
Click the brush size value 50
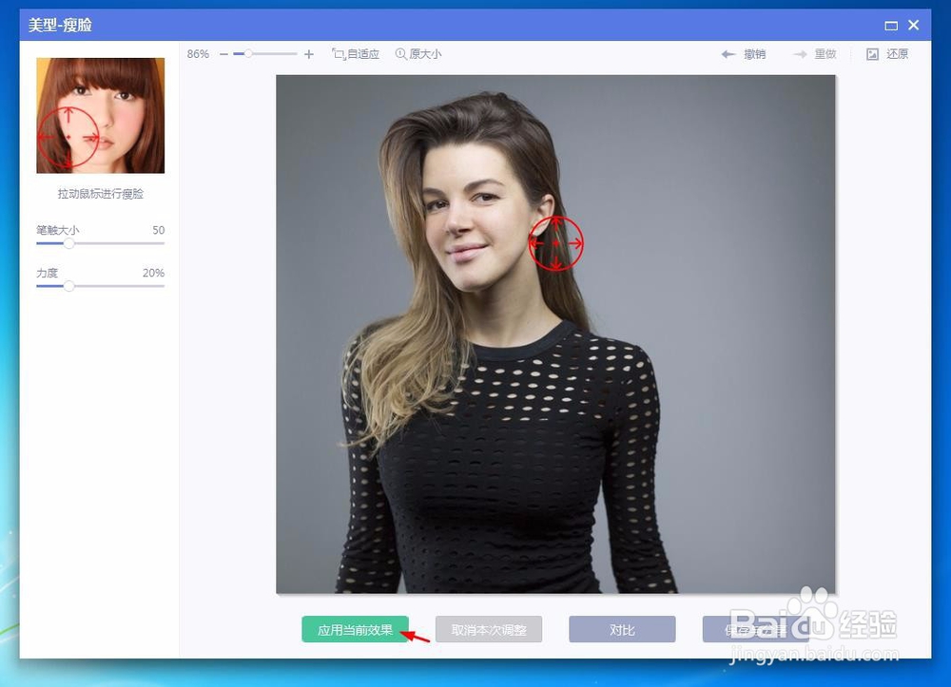[x=158, y=230]
